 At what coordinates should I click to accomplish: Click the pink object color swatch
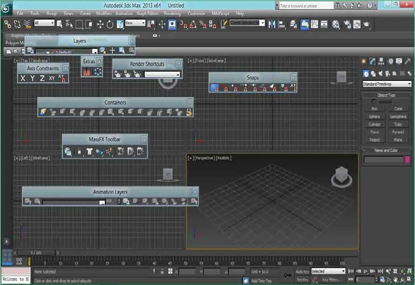pyautogui.click(x=407, y=159)
